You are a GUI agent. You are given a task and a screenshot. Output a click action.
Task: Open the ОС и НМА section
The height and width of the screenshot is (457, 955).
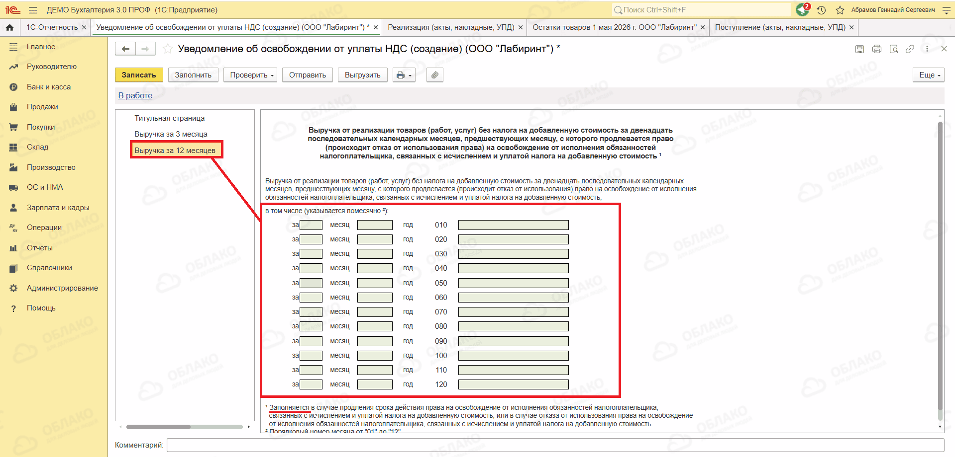(x=45, y=187)
